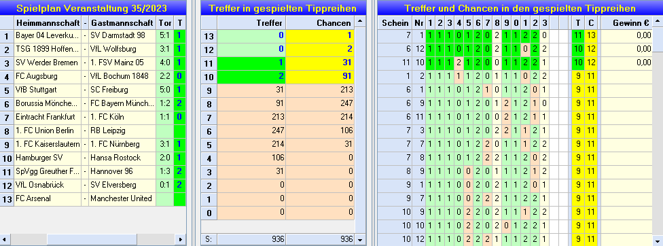This screenshot has height=246, width=663.
Task: Click Chancen value 213 in row 9
Action: (320, 90)
